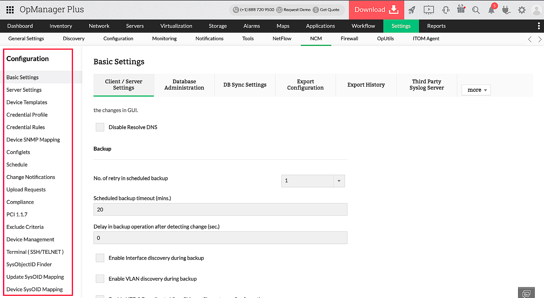Switch to the Database Administration tab
The width and height of the screenshot is (544, 298).
[x=184, y=84]
